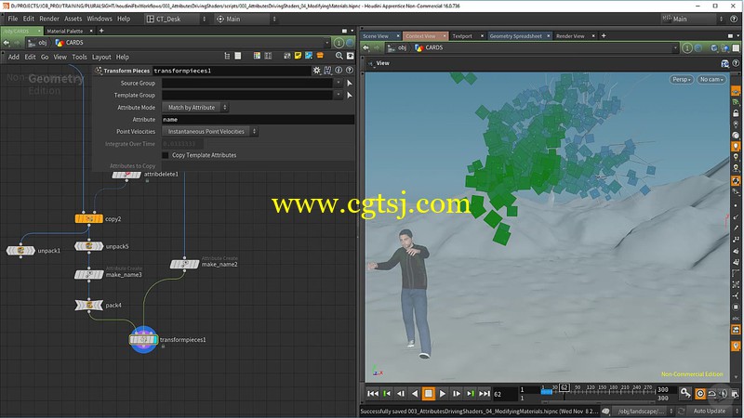Toggle the pin number 1 on the network pane

339,43
